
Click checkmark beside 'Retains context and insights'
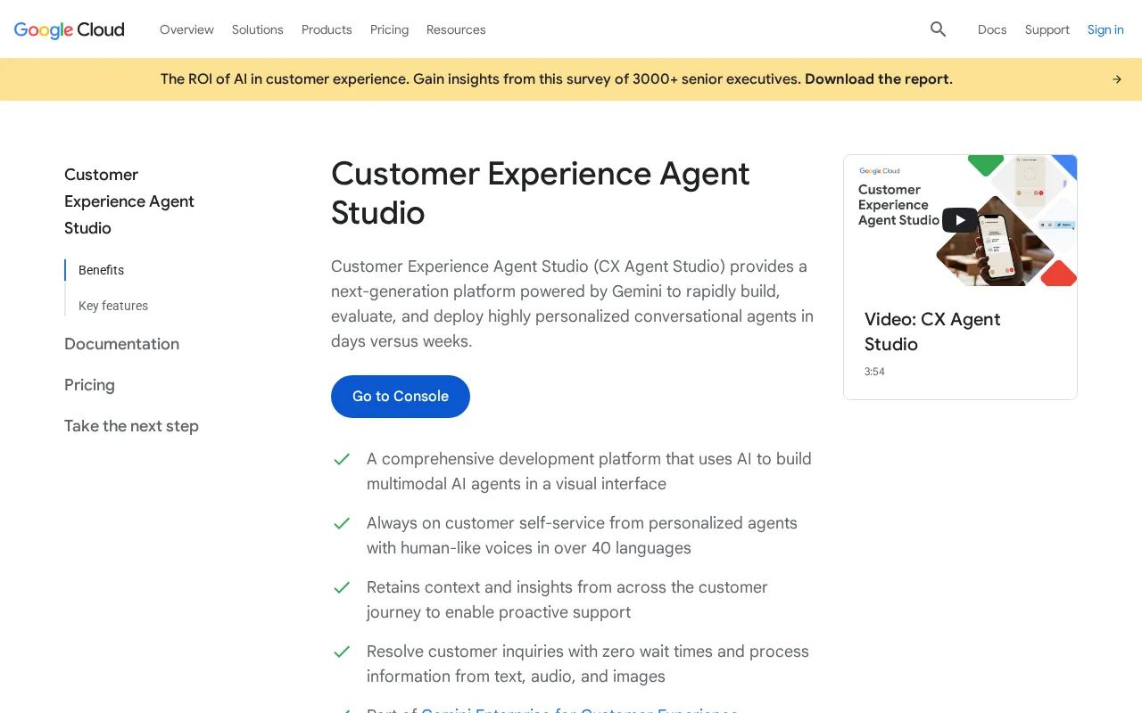pos(342,587)
